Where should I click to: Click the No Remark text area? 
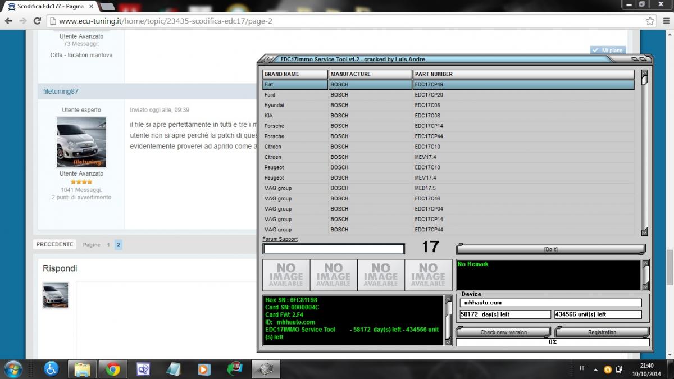(548, 275)
